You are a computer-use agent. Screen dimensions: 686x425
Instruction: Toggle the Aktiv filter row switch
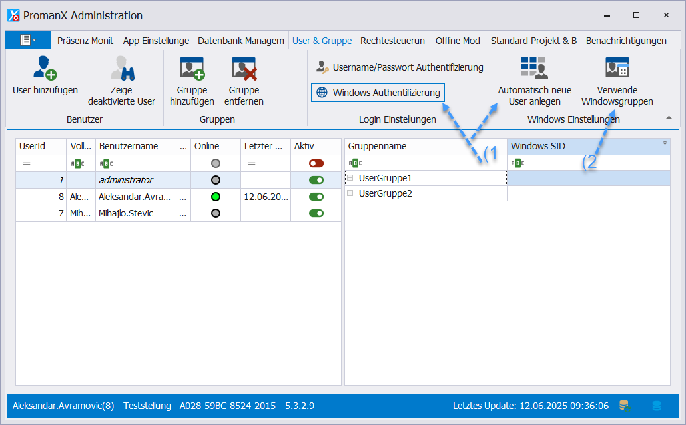tap(316, 163)
